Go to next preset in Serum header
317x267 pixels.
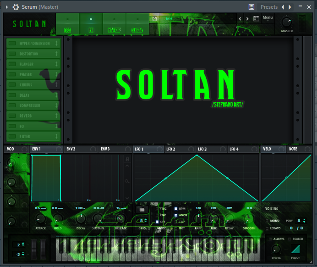coord(247,19)
